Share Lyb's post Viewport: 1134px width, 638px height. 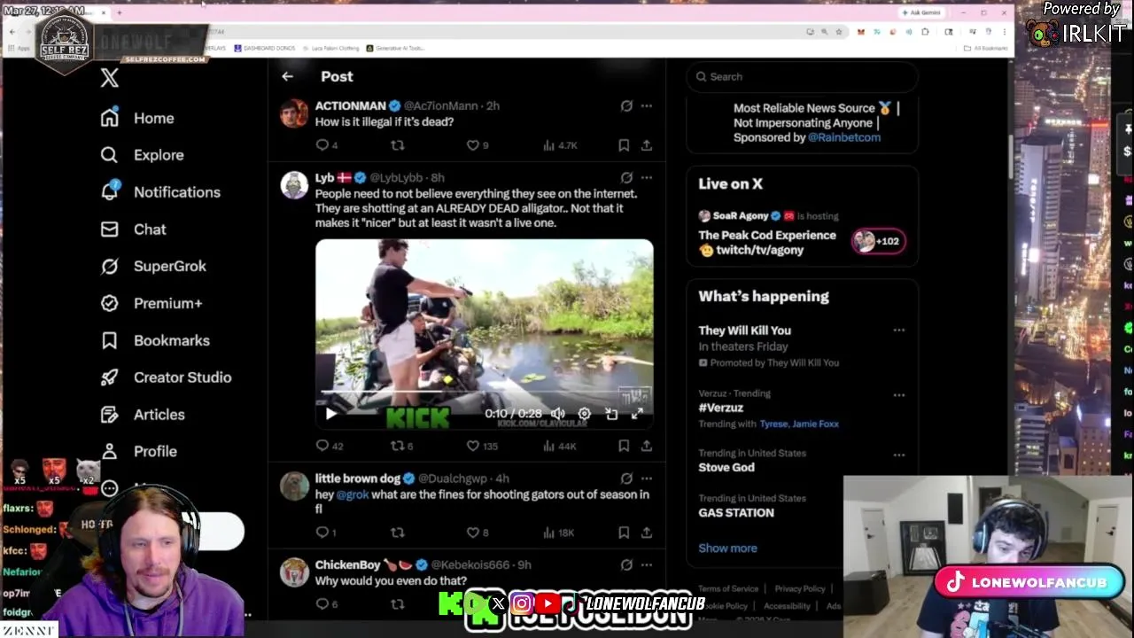tap(647, 446)
